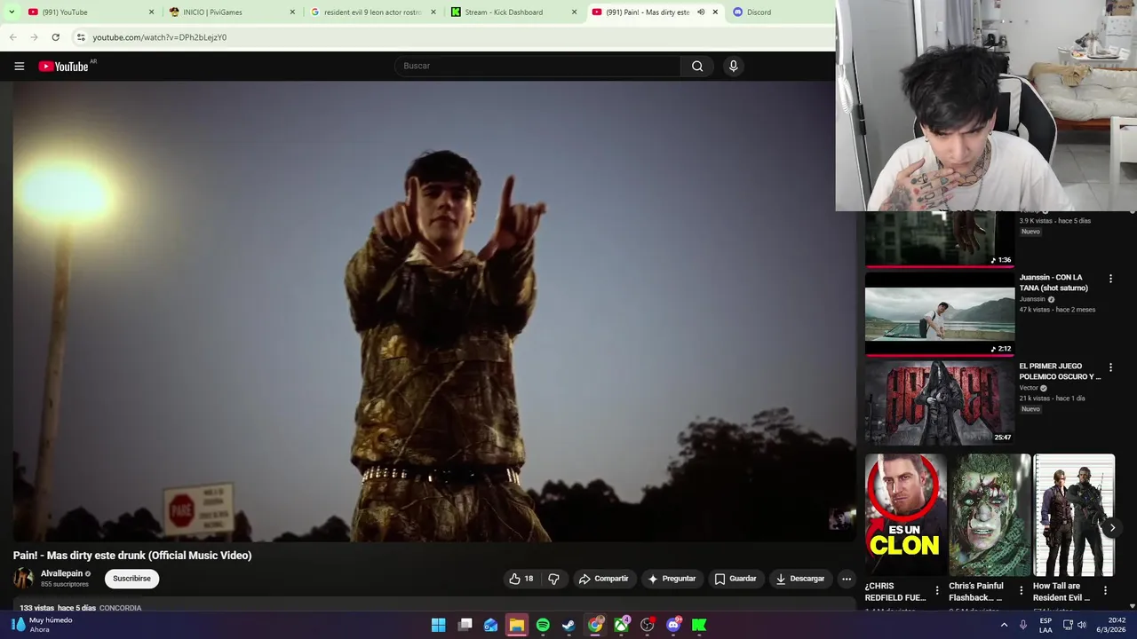Open the 1:36 video thumbnail
This screenshot has height=639, width=1137.
(x=940, y=238)
